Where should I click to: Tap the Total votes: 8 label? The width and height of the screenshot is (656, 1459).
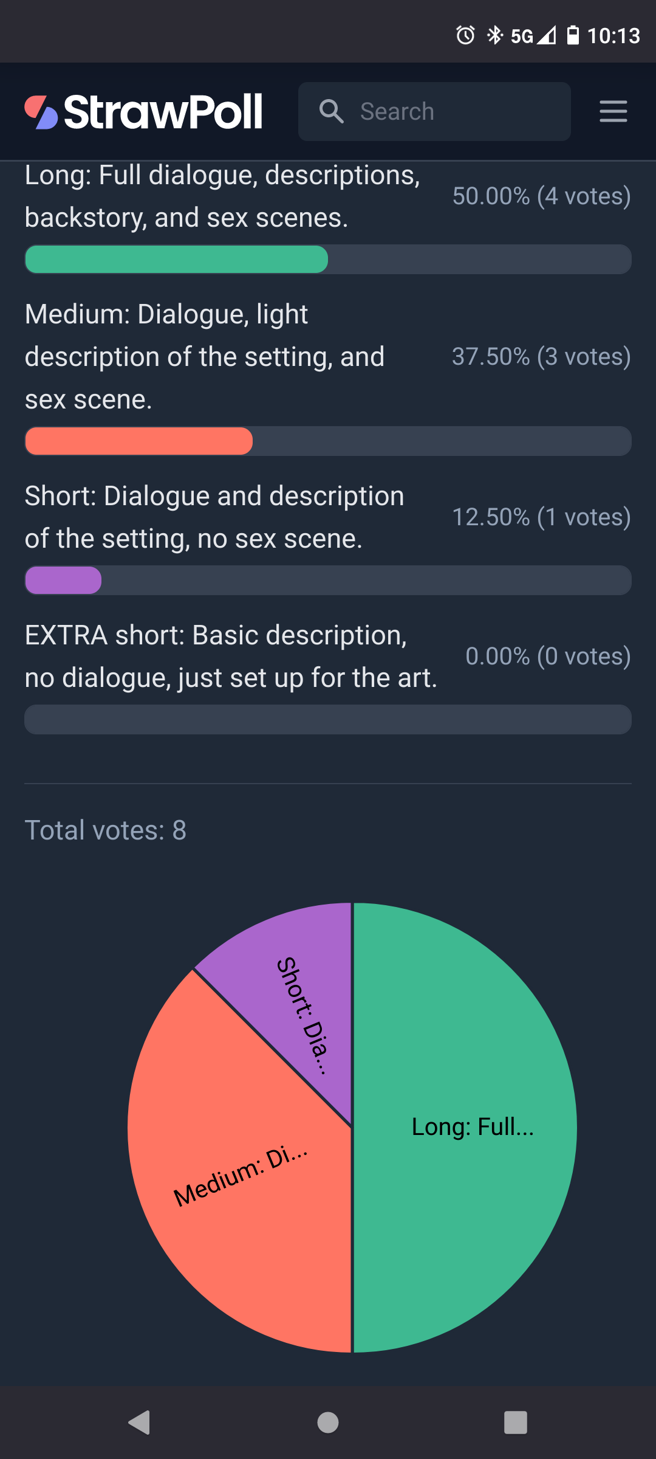[106, 830]
